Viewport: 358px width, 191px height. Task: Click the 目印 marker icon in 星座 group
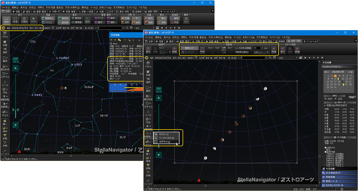[x=87, y=20]
